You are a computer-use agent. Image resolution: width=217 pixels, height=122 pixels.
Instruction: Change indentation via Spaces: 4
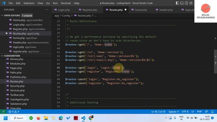point(174,111)
